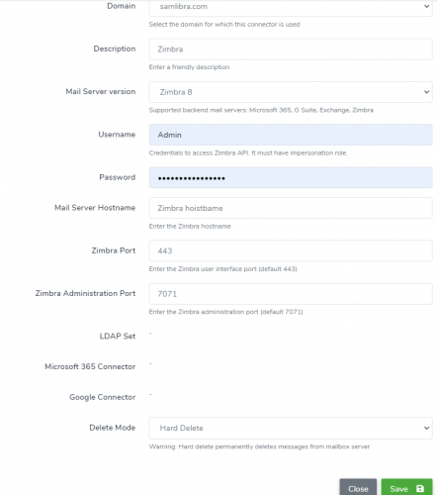Click the Close button

click(x=358, y=488)
